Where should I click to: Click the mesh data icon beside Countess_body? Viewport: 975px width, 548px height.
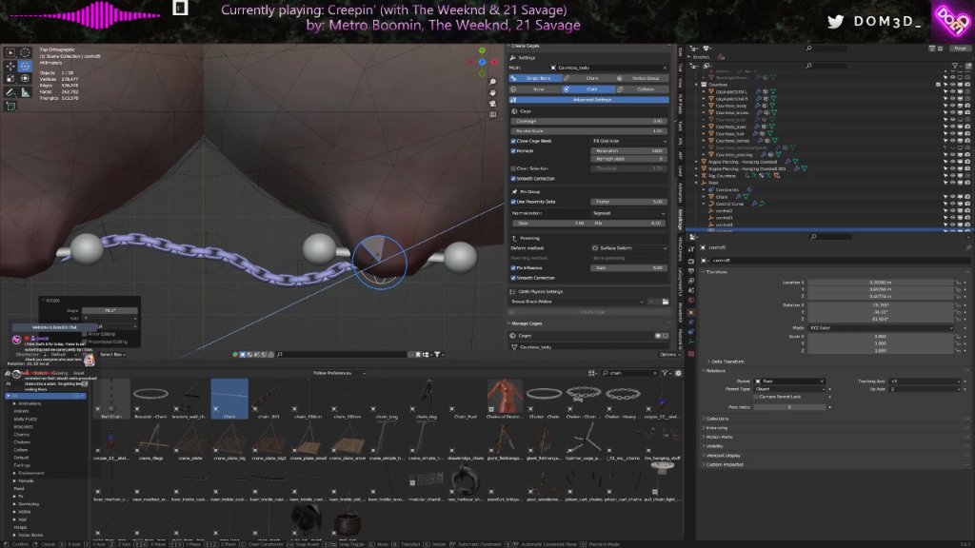tap(773, 106)
